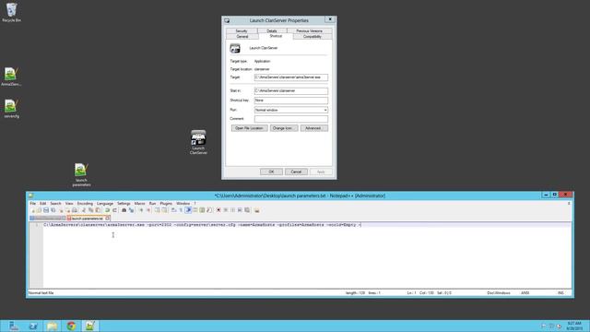This screenshot has width=590, height=332.
Task: Click into the Shortcut key field
Action: tap(291, 101)
